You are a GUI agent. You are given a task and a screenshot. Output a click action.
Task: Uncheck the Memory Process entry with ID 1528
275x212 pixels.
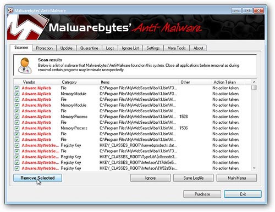17,117
